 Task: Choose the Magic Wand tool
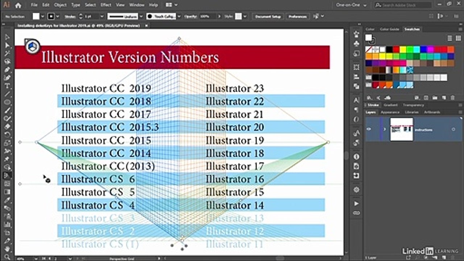tap(7, 53)
